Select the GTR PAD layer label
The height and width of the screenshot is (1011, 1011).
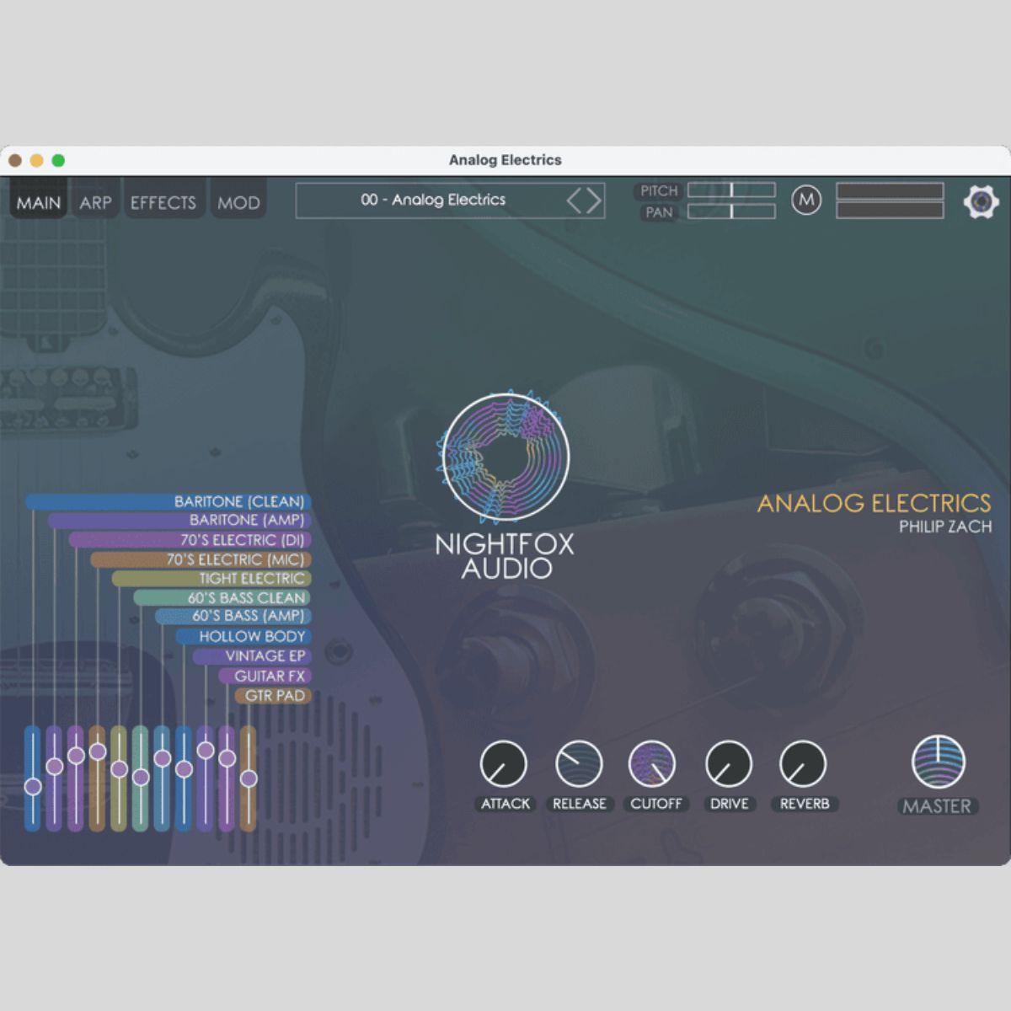(x=273, y=695)
